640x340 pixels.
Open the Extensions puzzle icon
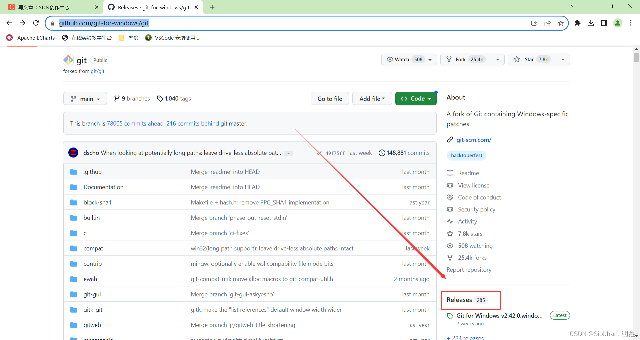coord(577,23)
